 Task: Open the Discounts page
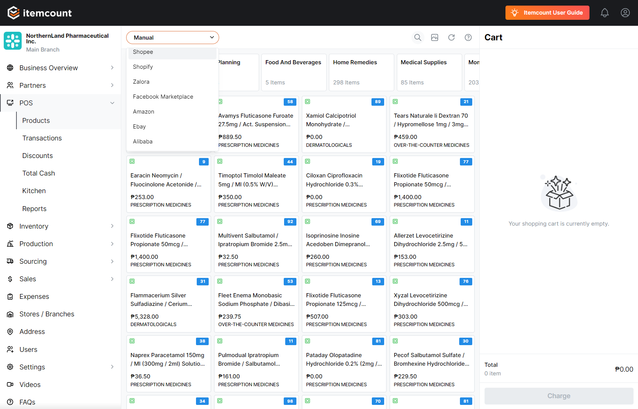tap(37, 156)
